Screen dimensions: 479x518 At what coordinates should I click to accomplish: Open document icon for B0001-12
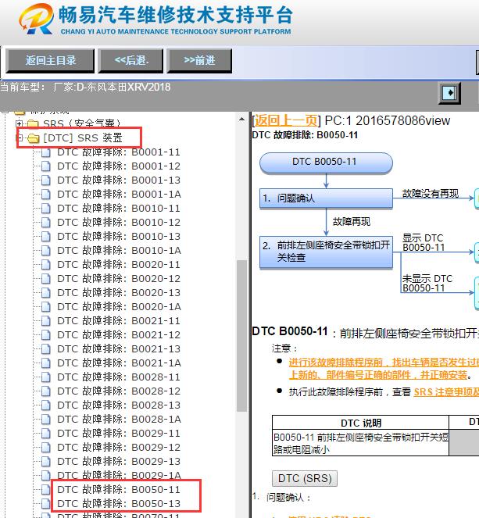pos(46,166)
